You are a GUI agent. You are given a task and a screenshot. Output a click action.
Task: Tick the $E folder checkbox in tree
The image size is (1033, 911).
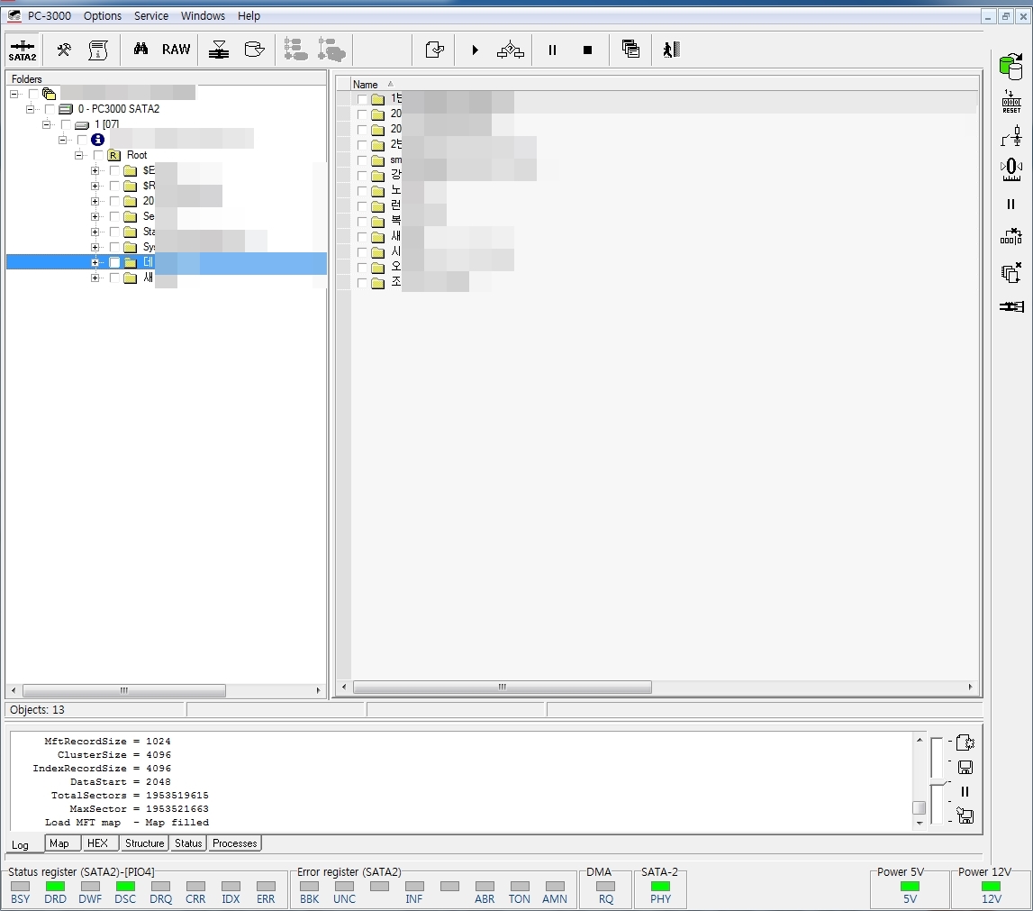(114, 170)
